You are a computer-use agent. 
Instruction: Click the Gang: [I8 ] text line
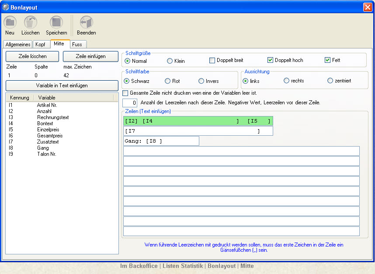(161, 141)
